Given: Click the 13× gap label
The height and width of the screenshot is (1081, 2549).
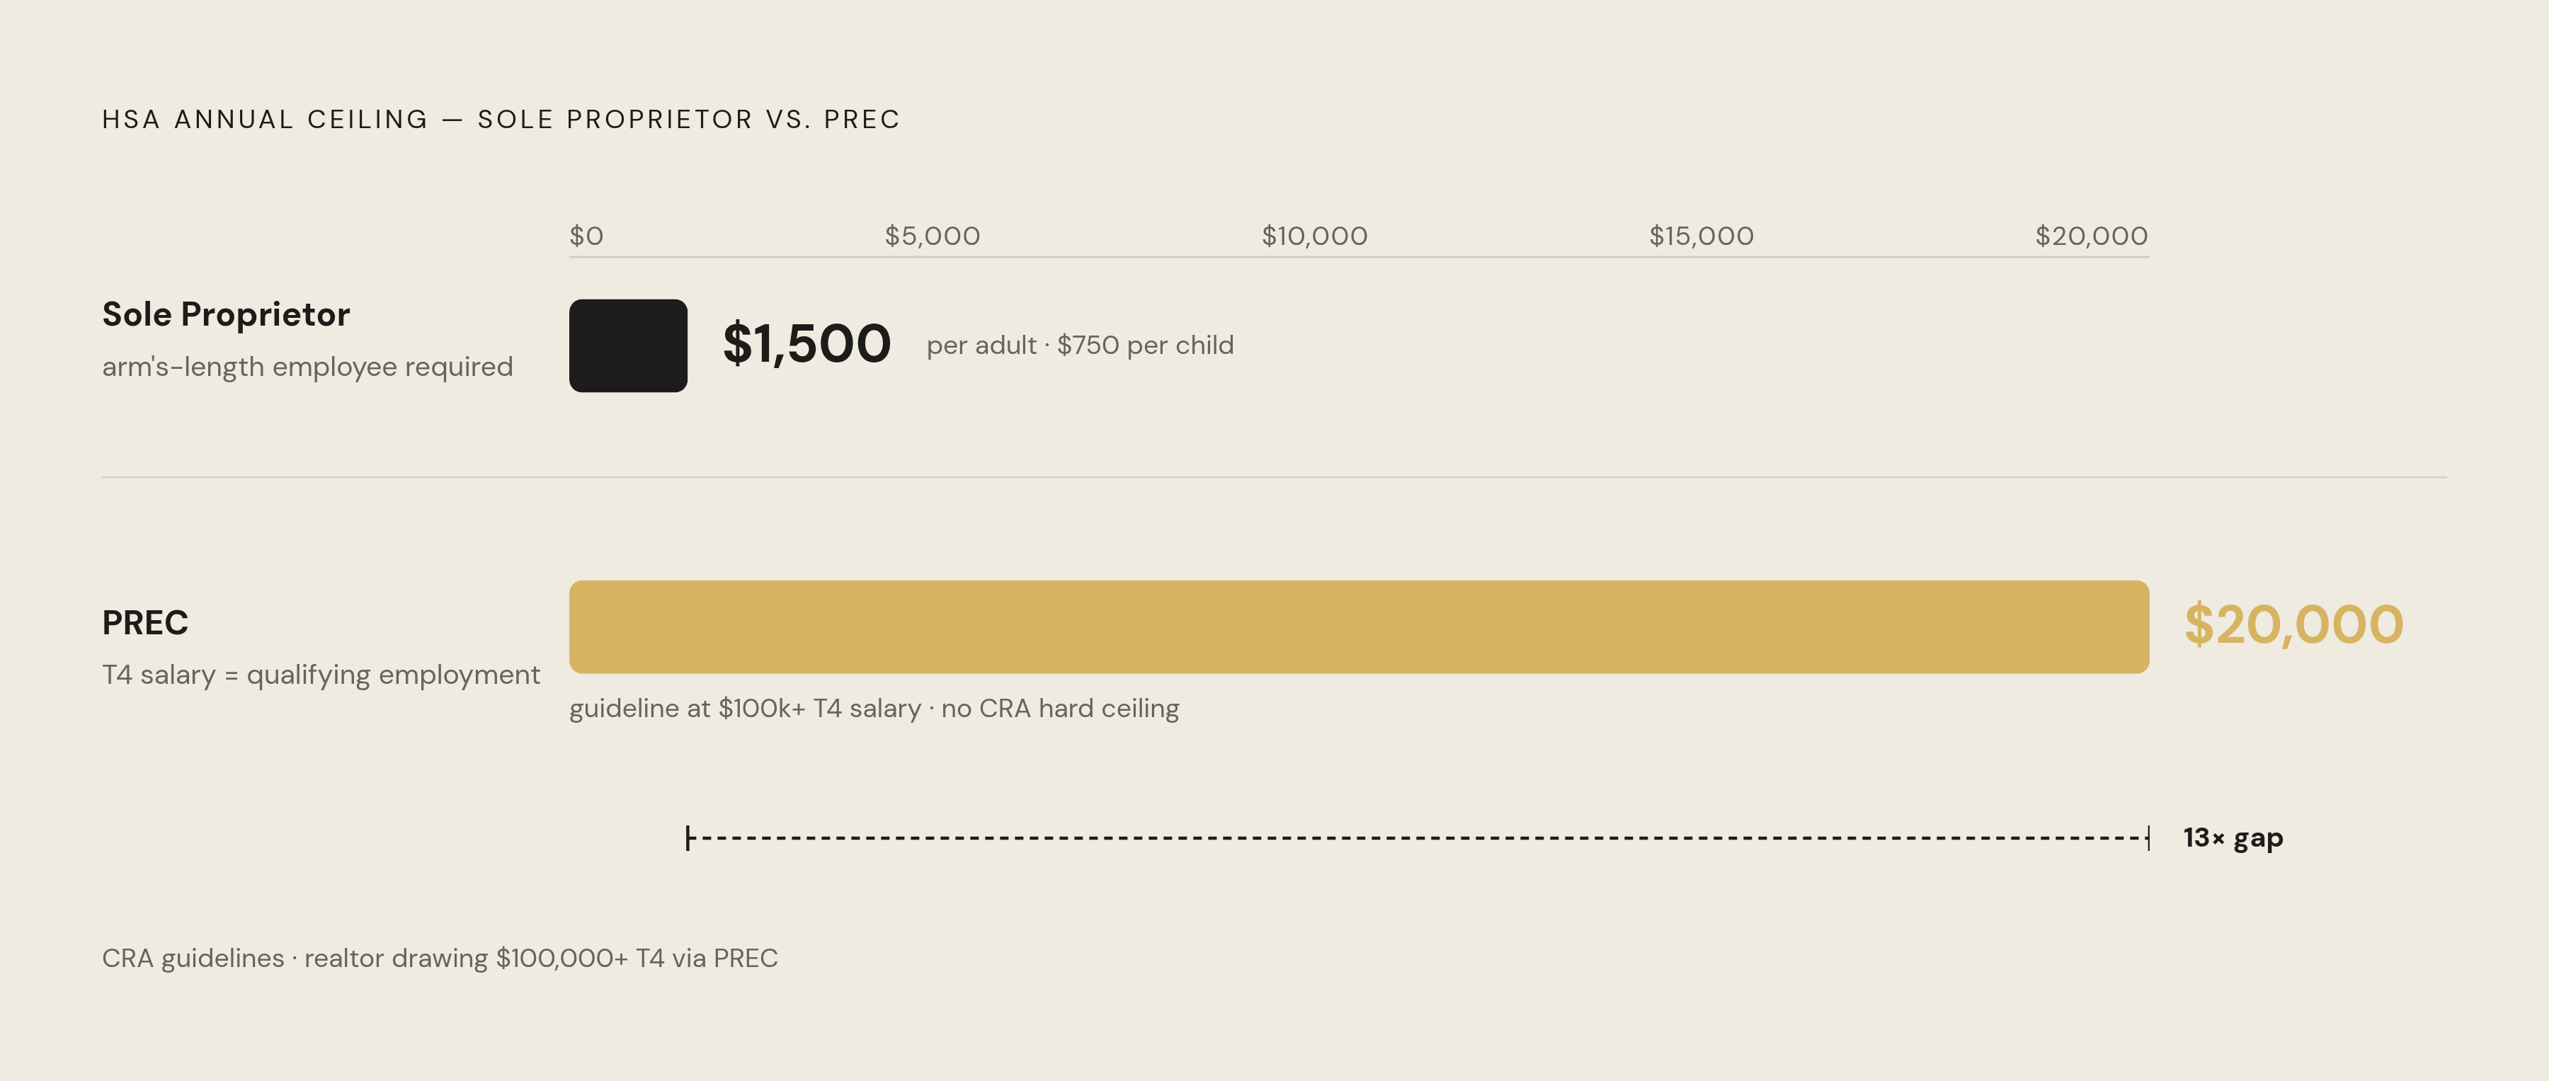Looking at the screenshot, I should tap(2233, 839).
